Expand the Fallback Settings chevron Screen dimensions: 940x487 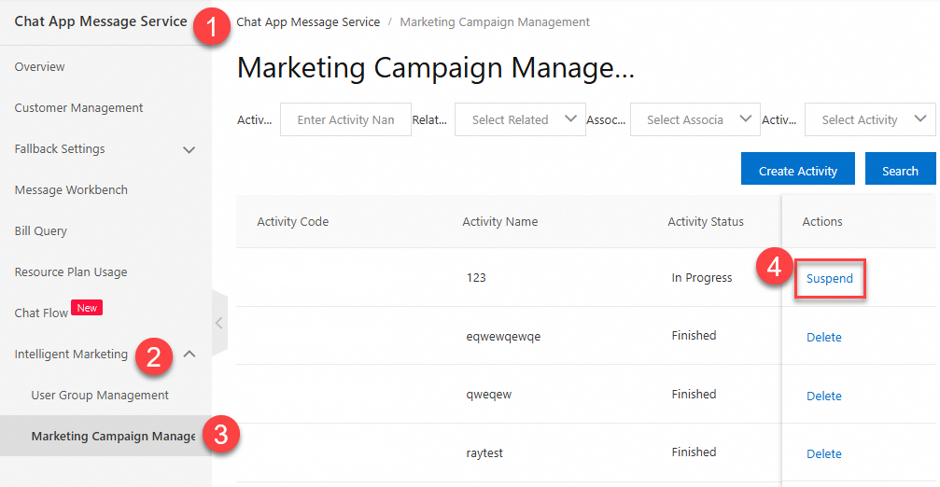click(x=189, y=149)
